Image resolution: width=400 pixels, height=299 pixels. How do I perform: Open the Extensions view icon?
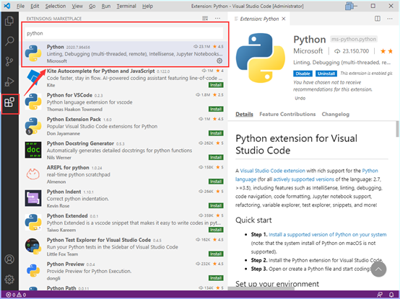click(9, 102)
